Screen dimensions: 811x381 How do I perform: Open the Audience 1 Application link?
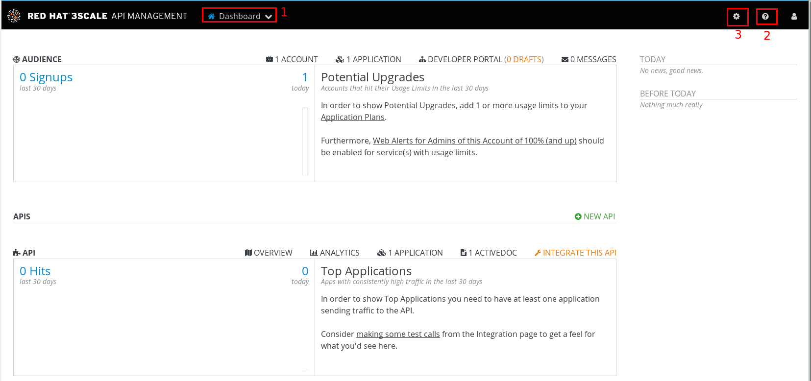[369, 59]
